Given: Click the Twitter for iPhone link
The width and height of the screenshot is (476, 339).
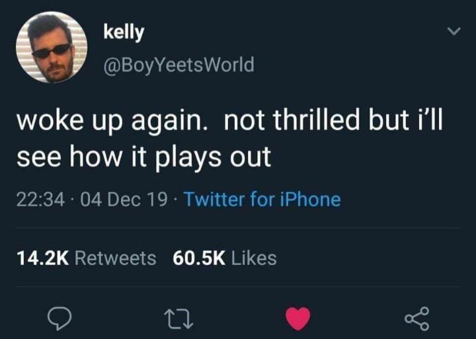Looking at the screenshot, I should click(262, 200).
